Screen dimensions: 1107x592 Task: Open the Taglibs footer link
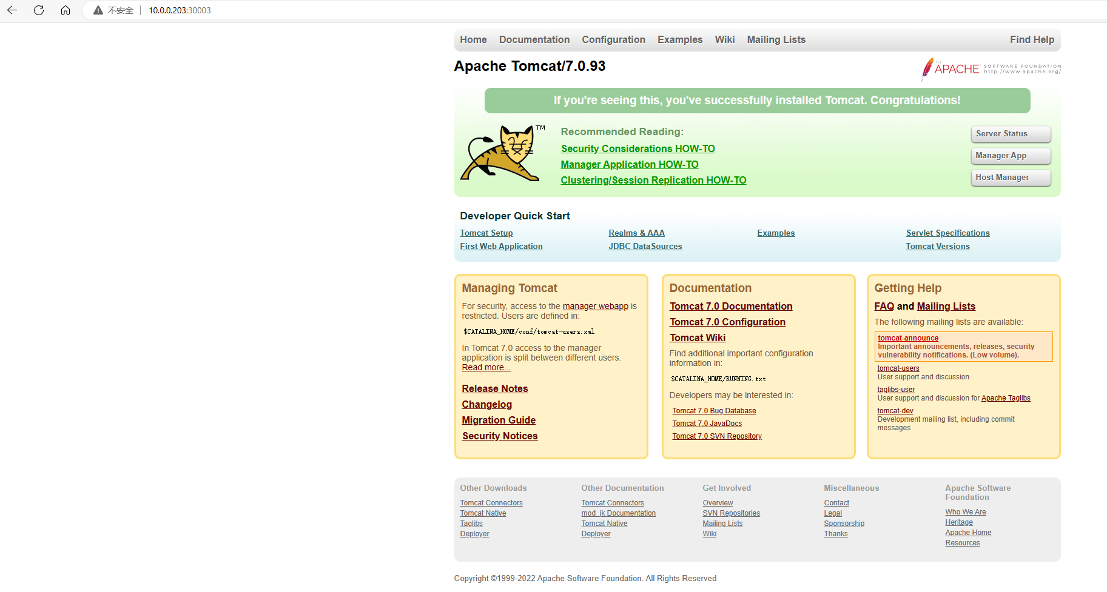pyautogui.click(x=471, y=524)
